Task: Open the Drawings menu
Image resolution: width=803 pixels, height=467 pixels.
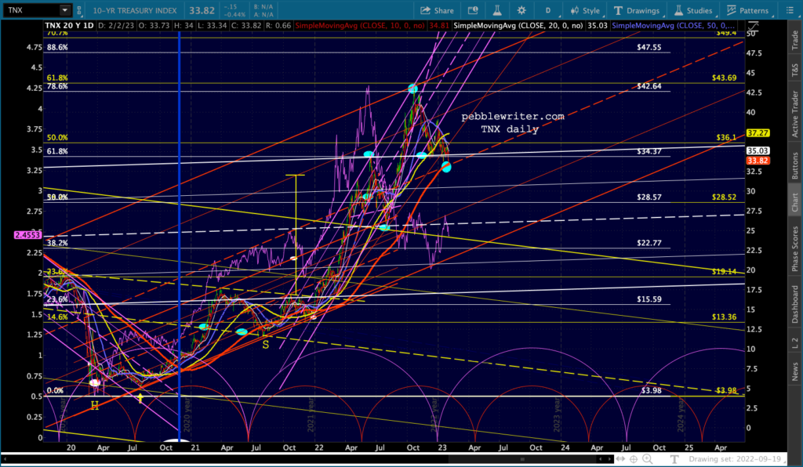Action: (637, 10)
